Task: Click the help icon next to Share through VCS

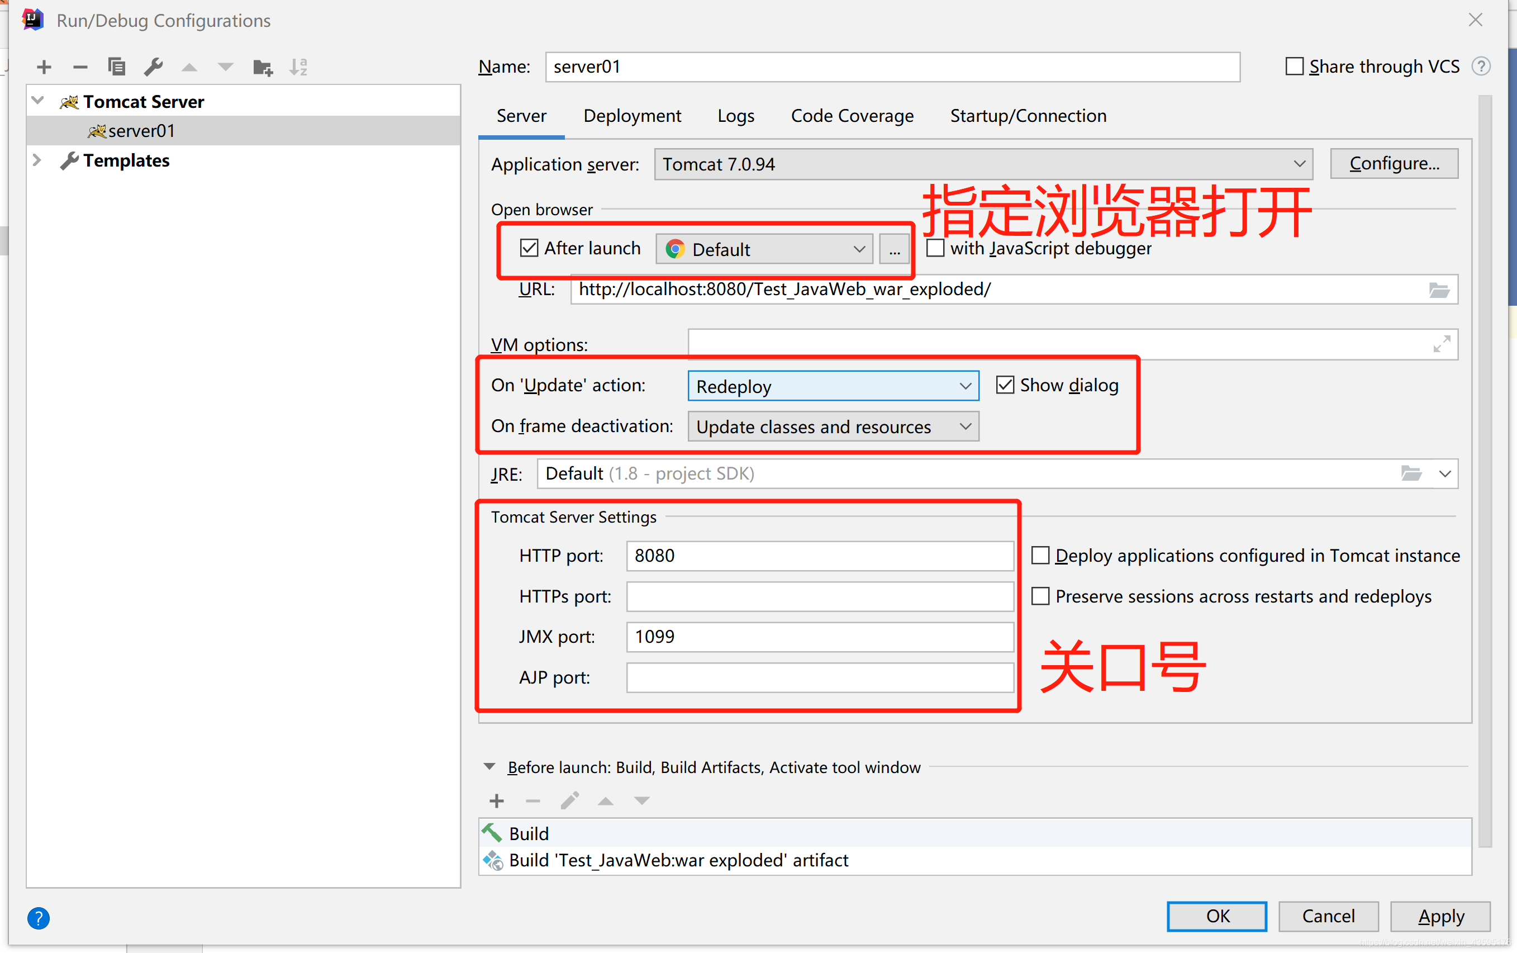Action: click(x=1481, y=66)
